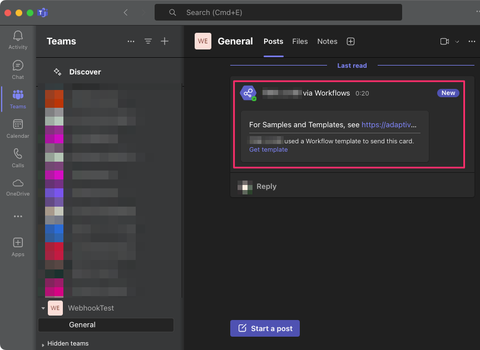Open Teams panel more options ellipsis
The width and height of the screenshot is (480, 350).
point(131,41)
